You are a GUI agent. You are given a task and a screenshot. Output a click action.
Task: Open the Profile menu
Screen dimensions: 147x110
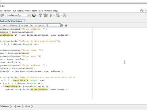(28, 11)
